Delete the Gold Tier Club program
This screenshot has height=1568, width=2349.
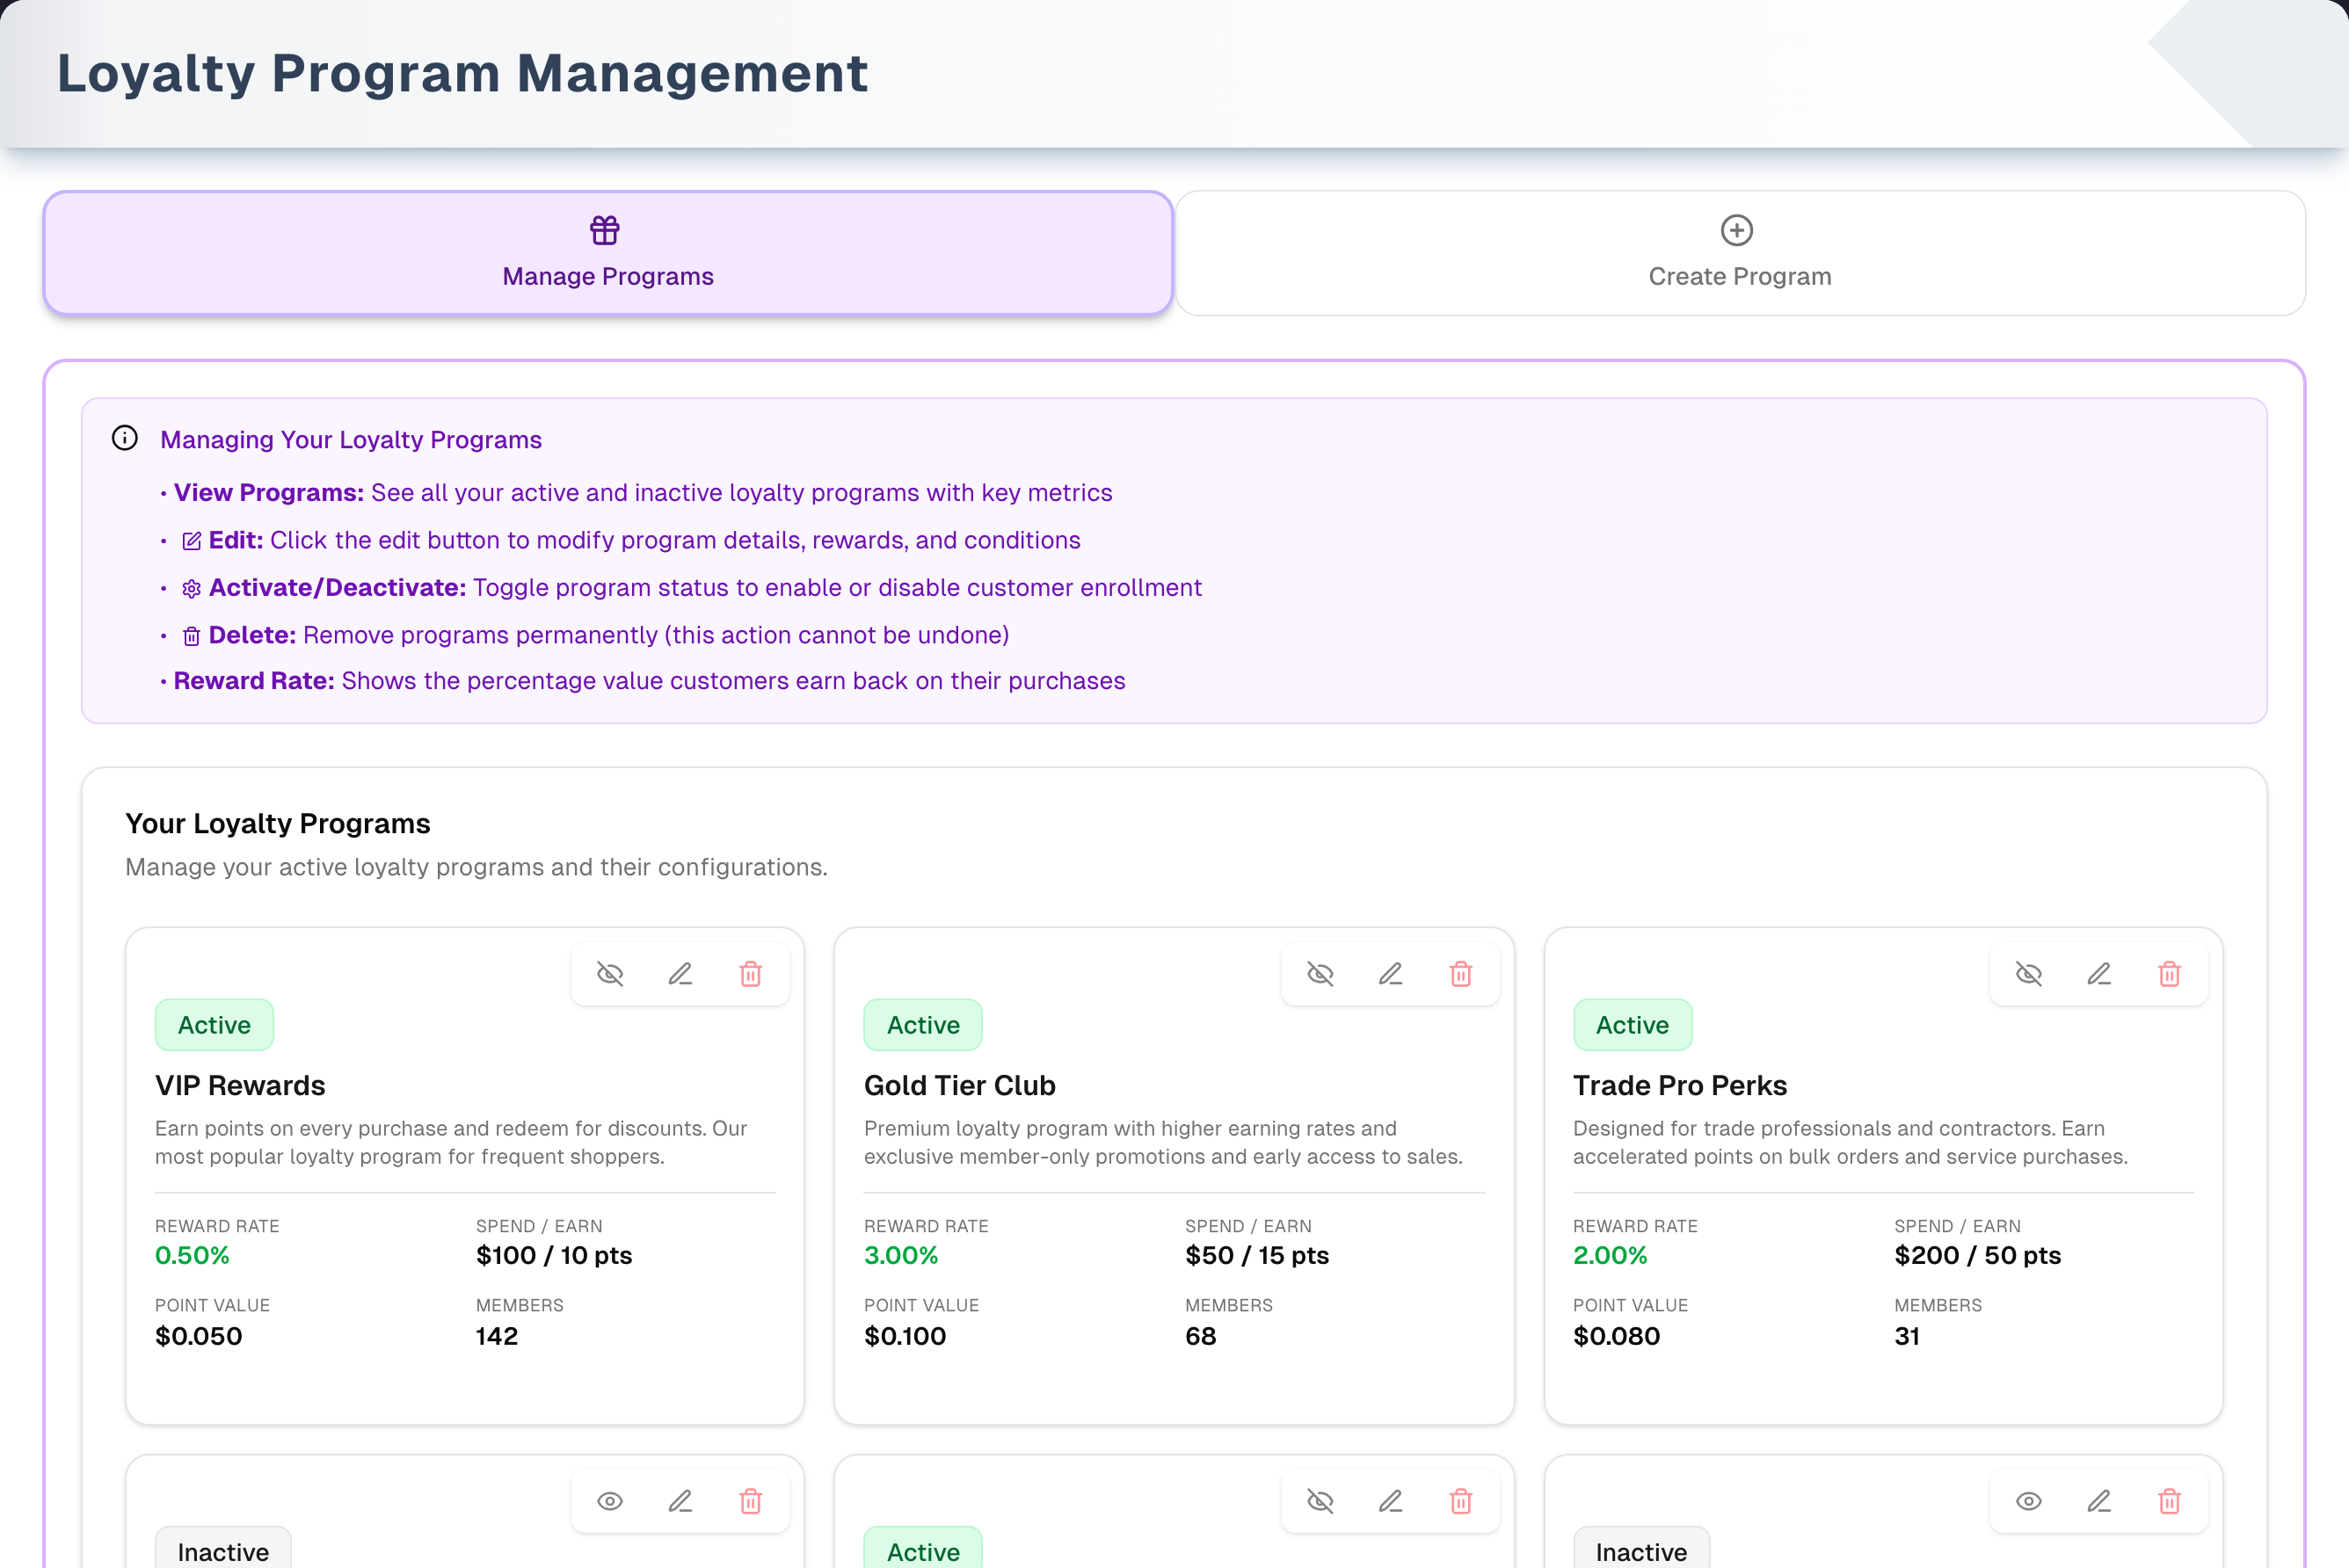(x=1461, y=974)
